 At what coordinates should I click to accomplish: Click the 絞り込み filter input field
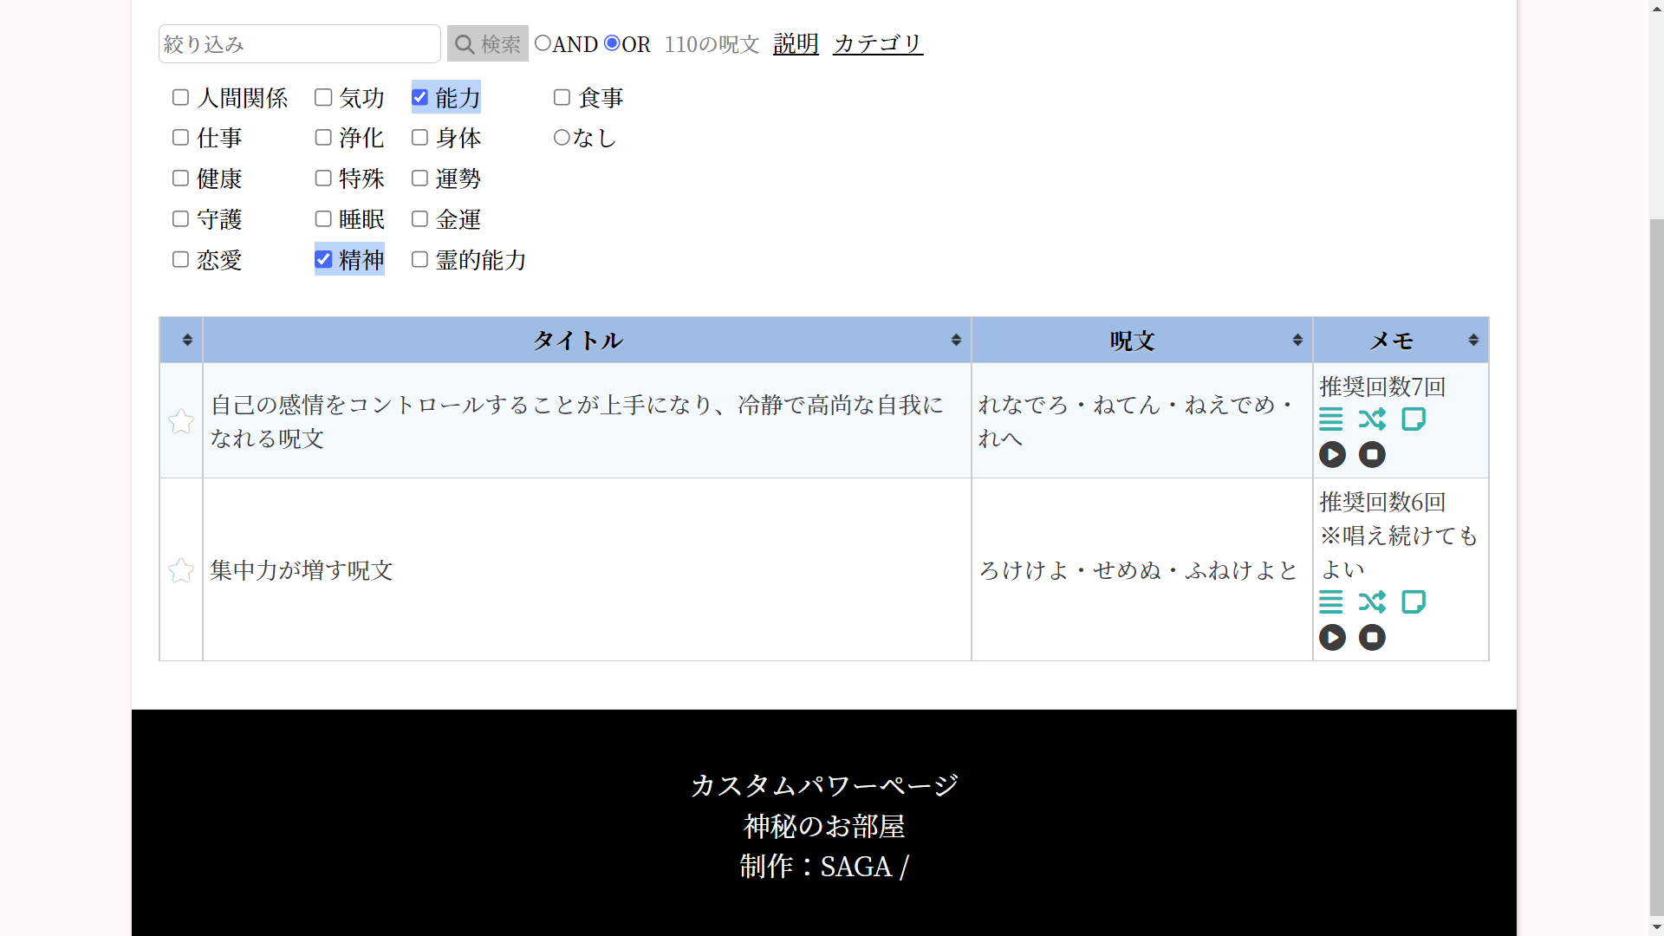click(x=299, y=44)
